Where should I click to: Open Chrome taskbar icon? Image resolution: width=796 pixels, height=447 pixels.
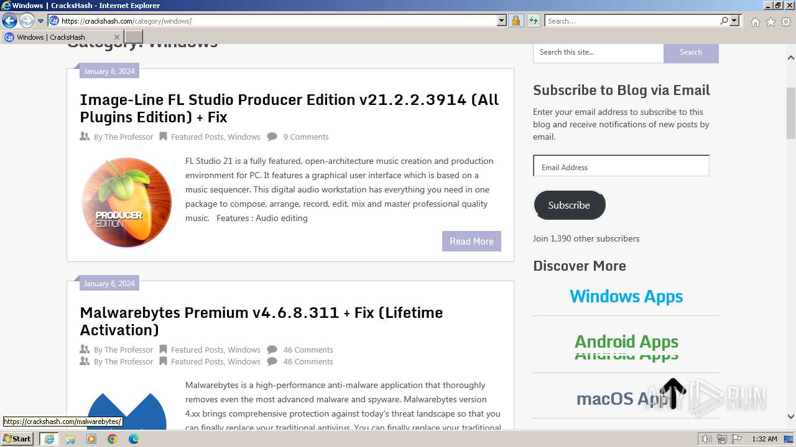pyautogui.click(x=113, y=439)
